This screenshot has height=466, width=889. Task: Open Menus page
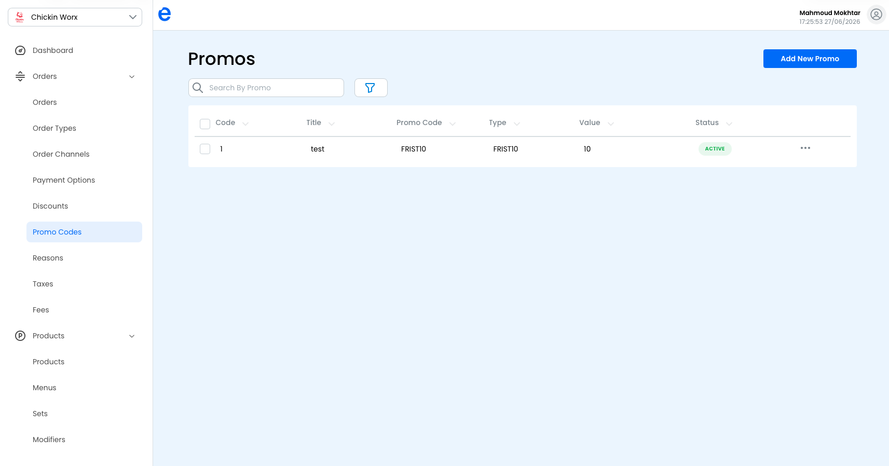45,388
